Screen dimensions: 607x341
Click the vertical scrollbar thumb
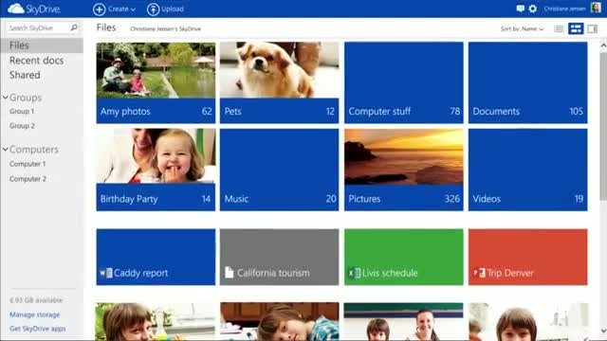603,127
